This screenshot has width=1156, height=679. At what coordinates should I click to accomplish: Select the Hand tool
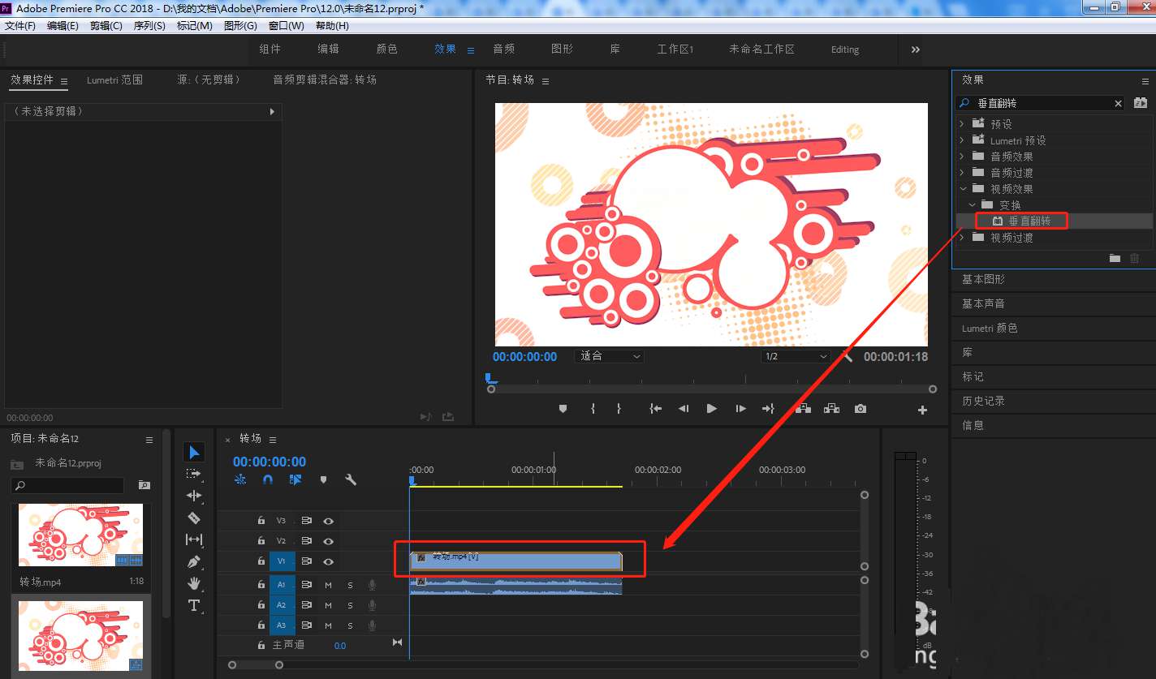pyautogui.click(x=194, y=583)
